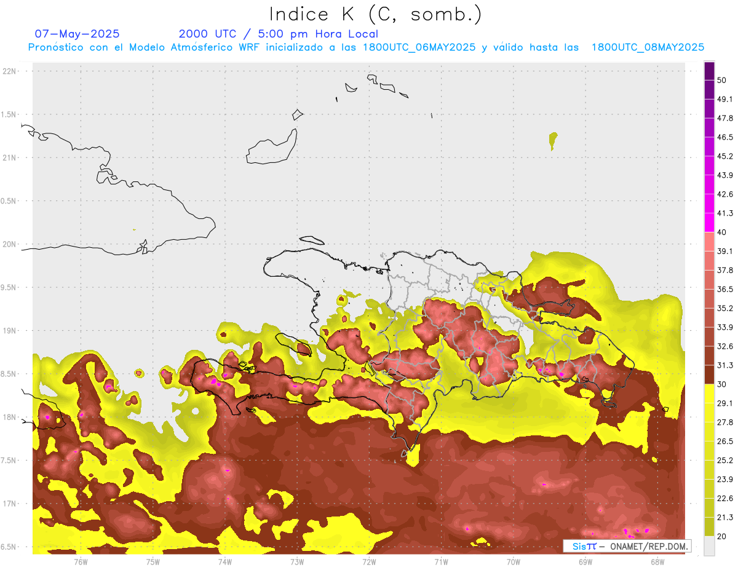Click the colorbar value "20"

[x=722, y=537]
